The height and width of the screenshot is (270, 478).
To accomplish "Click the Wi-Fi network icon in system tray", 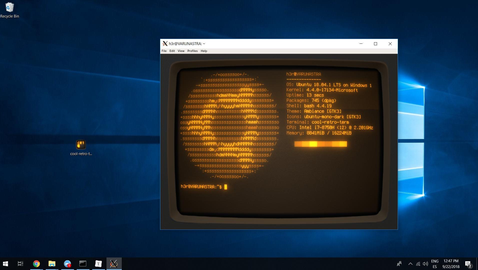I will [x=418, y=264].
